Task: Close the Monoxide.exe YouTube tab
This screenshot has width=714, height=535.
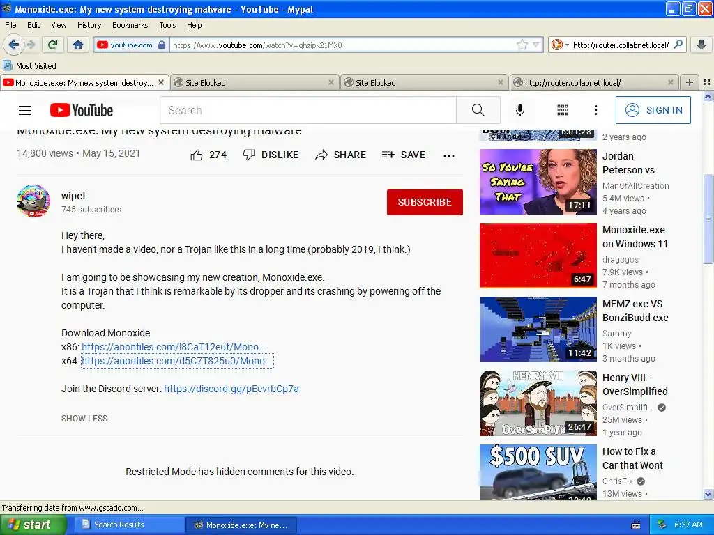Action: 161,82
